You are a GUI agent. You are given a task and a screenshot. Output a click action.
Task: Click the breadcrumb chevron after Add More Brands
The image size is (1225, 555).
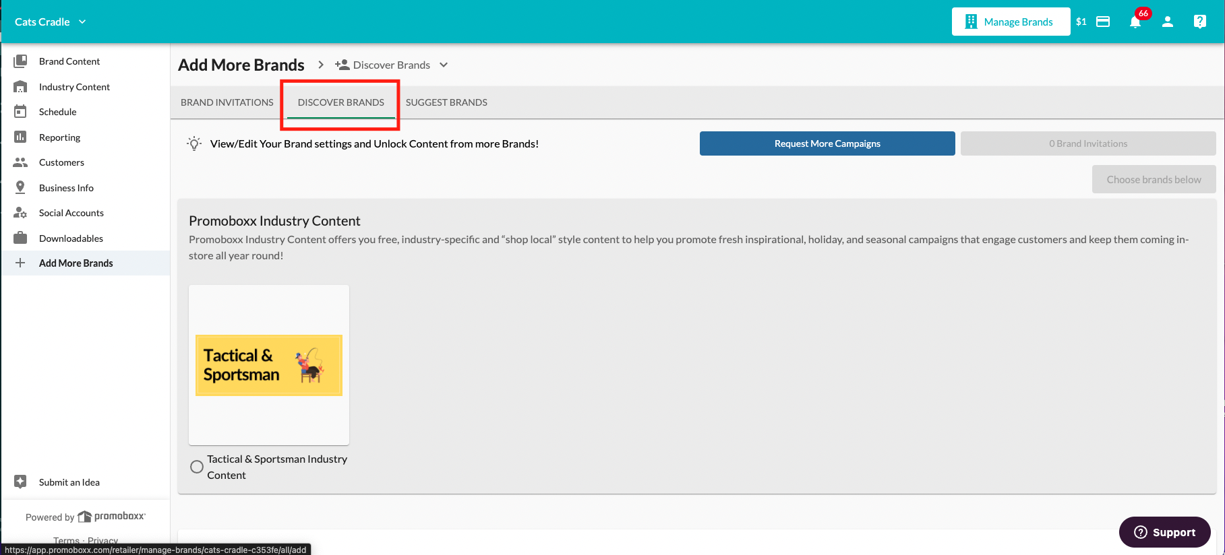[321, 65]
